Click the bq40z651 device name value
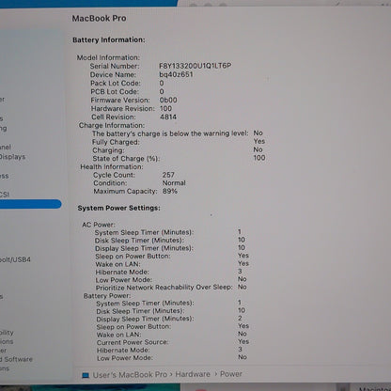391x391 pixels. click(x=176, y=74)
